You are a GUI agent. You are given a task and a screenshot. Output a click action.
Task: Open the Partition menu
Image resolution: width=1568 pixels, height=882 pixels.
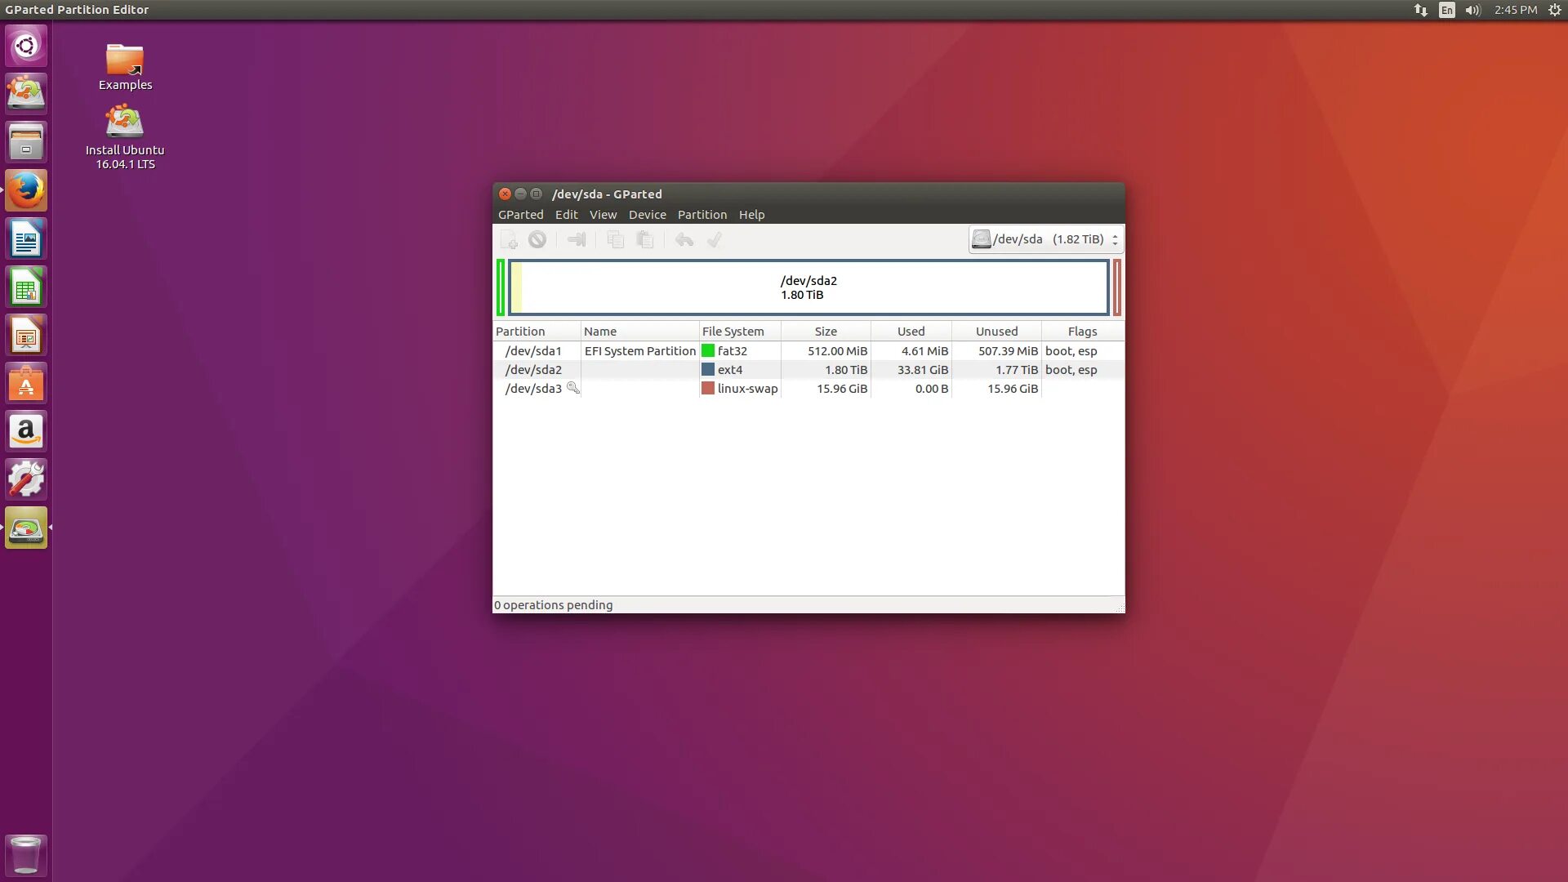tap(702, 215)
